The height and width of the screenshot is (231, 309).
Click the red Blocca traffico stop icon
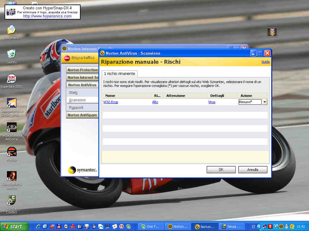67,58
